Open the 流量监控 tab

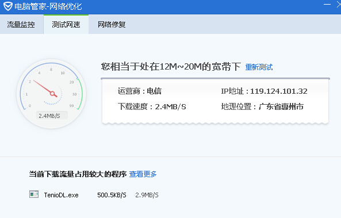[x=21, y=24]
